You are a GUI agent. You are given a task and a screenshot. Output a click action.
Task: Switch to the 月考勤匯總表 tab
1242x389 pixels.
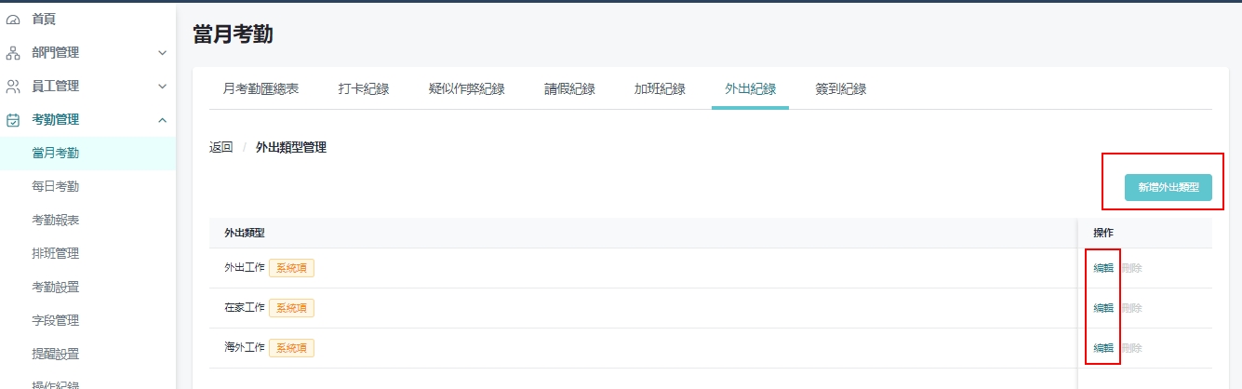261,89
